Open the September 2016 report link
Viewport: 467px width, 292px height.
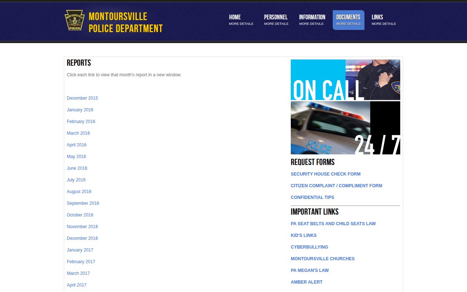click(83, 203)
